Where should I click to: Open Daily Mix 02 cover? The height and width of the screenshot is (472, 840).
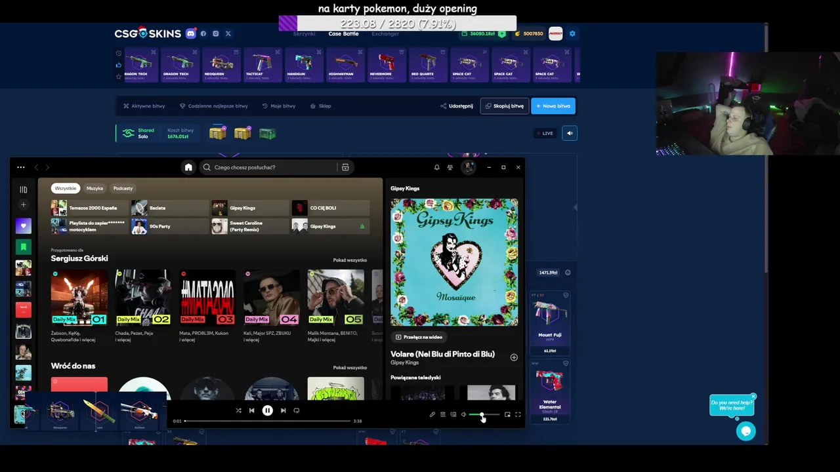click(143, 297)
